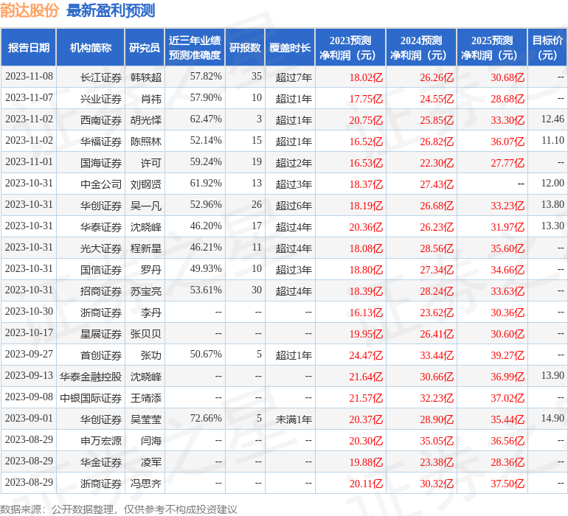
Task: Click the accuracy value 46.21%
Action: [x=206, y=248]
